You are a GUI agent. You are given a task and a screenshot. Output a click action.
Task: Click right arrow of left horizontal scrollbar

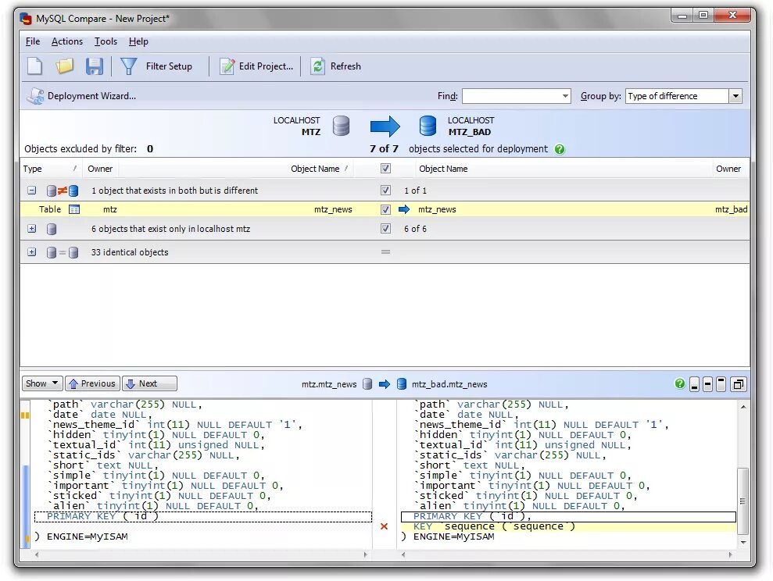pos(365,554)
